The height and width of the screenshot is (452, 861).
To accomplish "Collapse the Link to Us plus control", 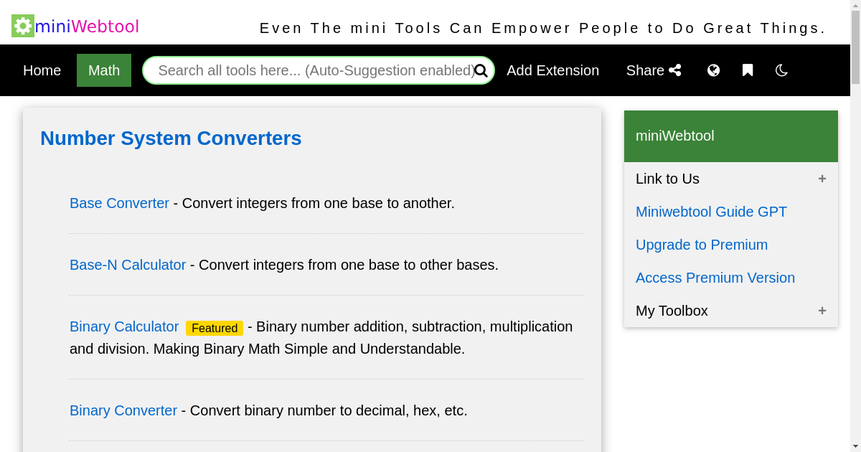I will 822,179.
